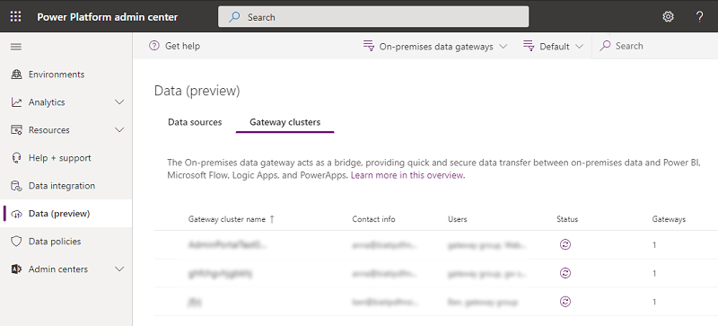The image size is (718, 326).
Task: Expand the Analytics section chevron
Action: tap(119, 102)
